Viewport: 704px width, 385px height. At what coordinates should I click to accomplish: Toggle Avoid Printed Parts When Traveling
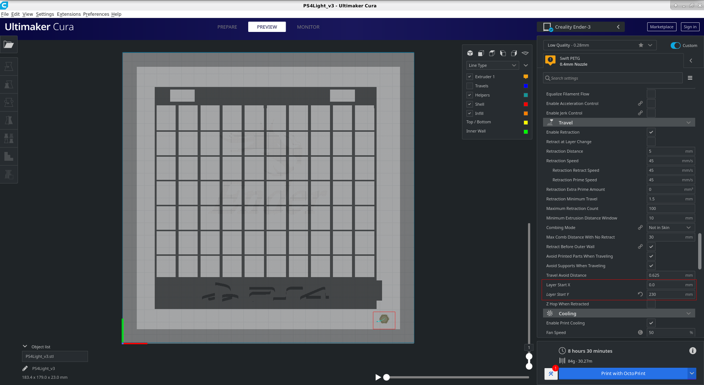pos(651,256)
